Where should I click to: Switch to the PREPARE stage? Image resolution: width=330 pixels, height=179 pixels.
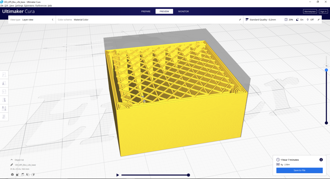[146, 11]
